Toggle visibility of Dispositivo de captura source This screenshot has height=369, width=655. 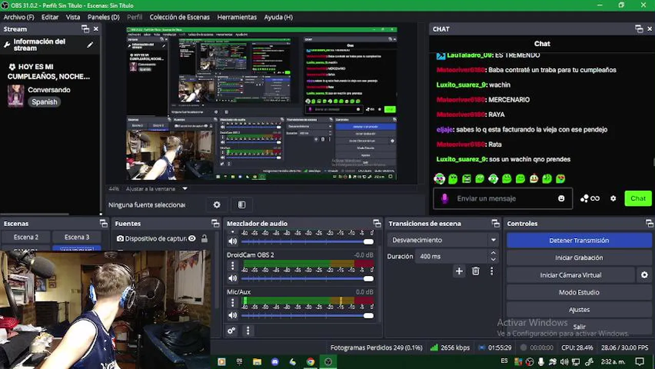pos(192,238)
